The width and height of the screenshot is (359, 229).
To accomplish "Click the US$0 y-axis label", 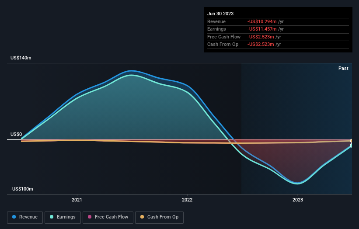I will tap(16, 134).
